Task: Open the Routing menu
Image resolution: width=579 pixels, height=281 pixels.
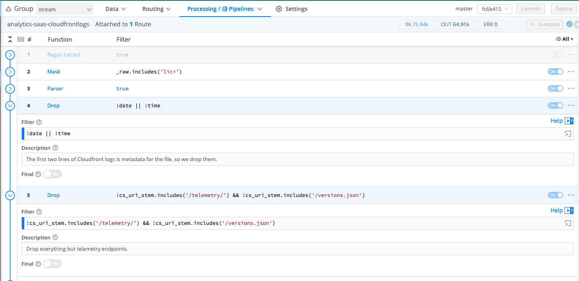Action: pyautogui.click(x=156, y=9)
